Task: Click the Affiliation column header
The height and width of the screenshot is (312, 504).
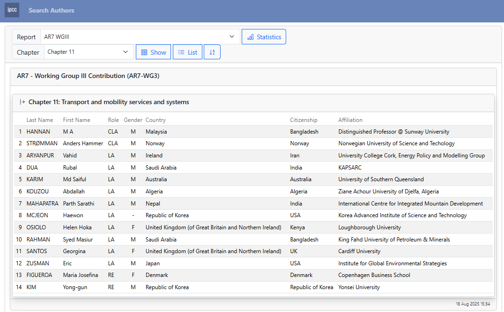Action: tap(350, 120)
